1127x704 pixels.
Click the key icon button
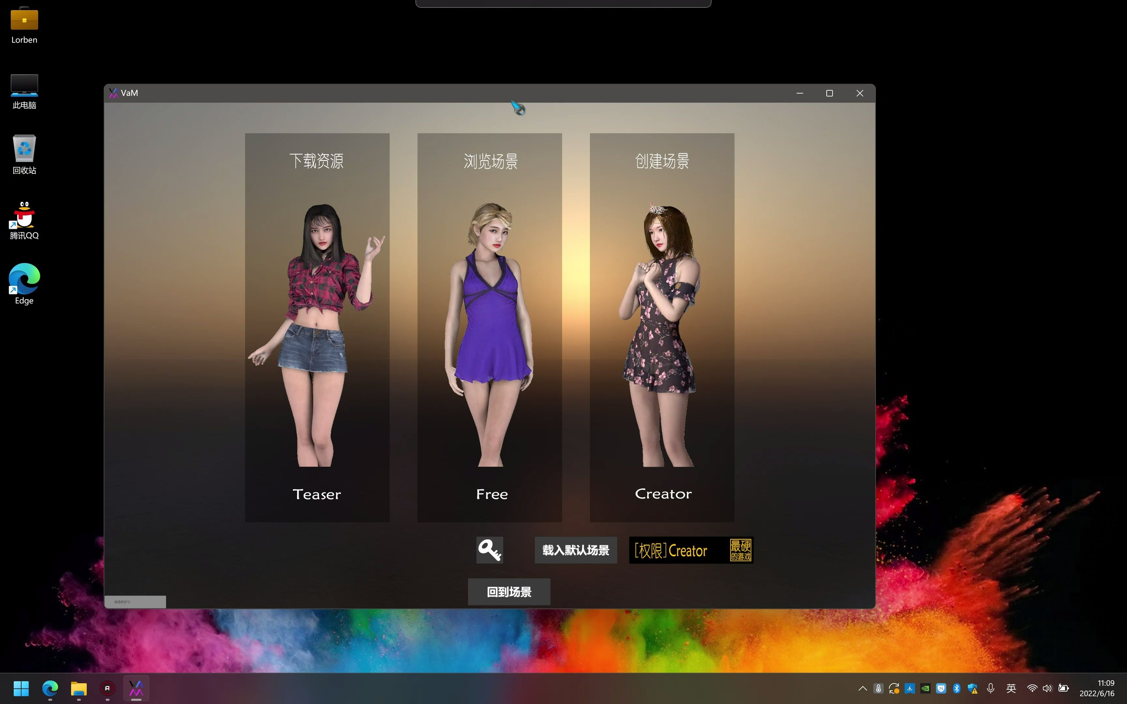[489, 550]
